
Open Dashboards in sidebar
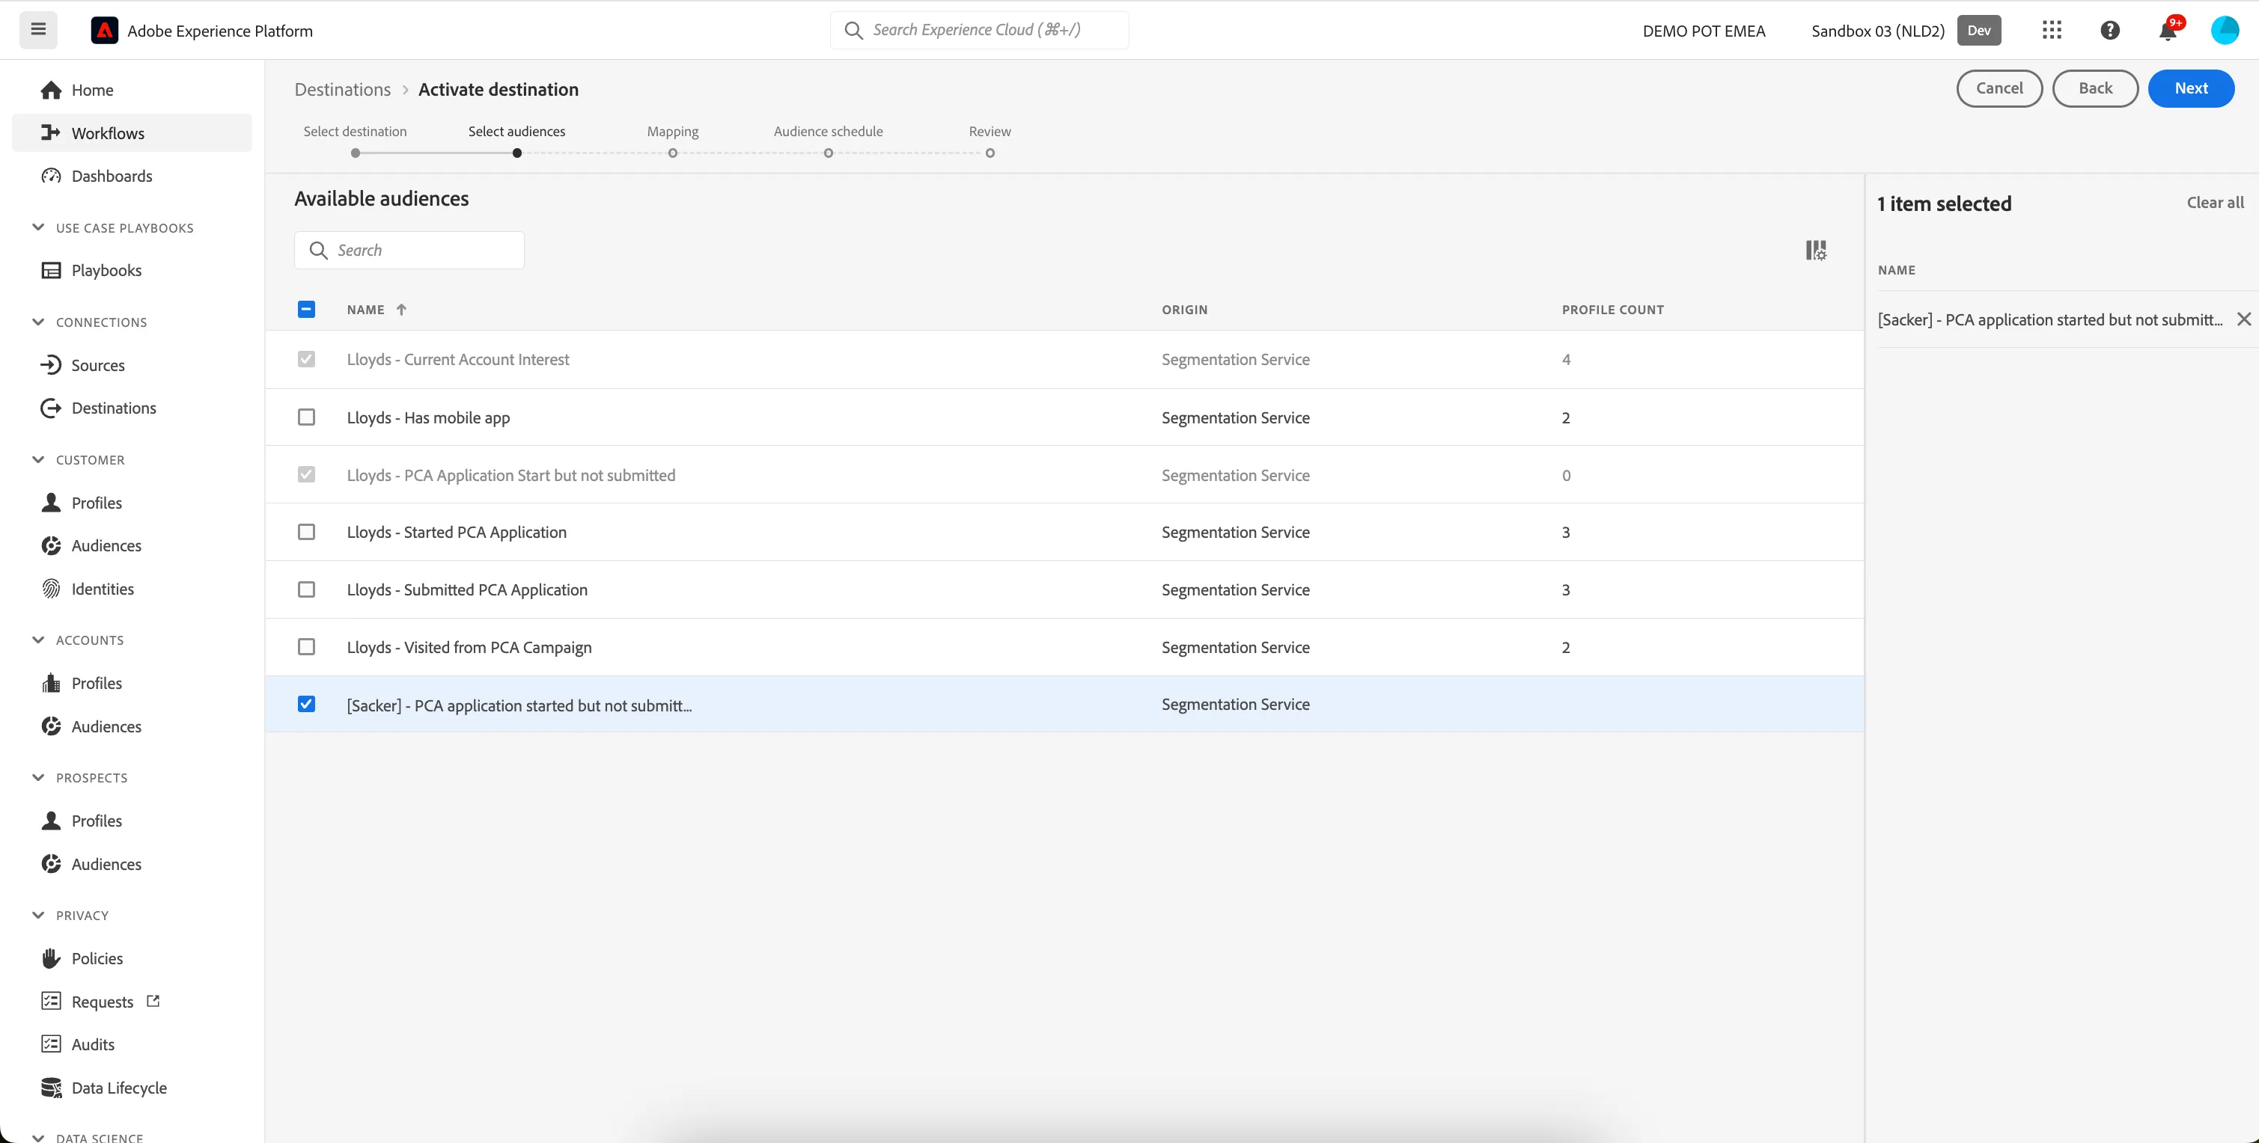(x=97, y=177)
